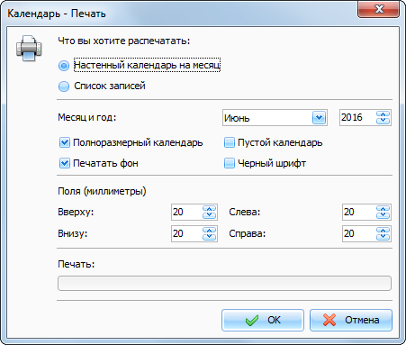Confirm printing with the OK button
Screen dimensions: 406x345
(263, 320)
